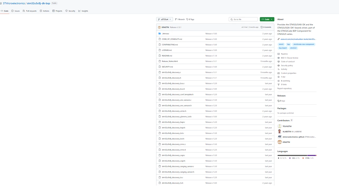
Task: Click the file icon beside stm32u5x9j_discovery_env_sensors.h
Action: point(160,105)
